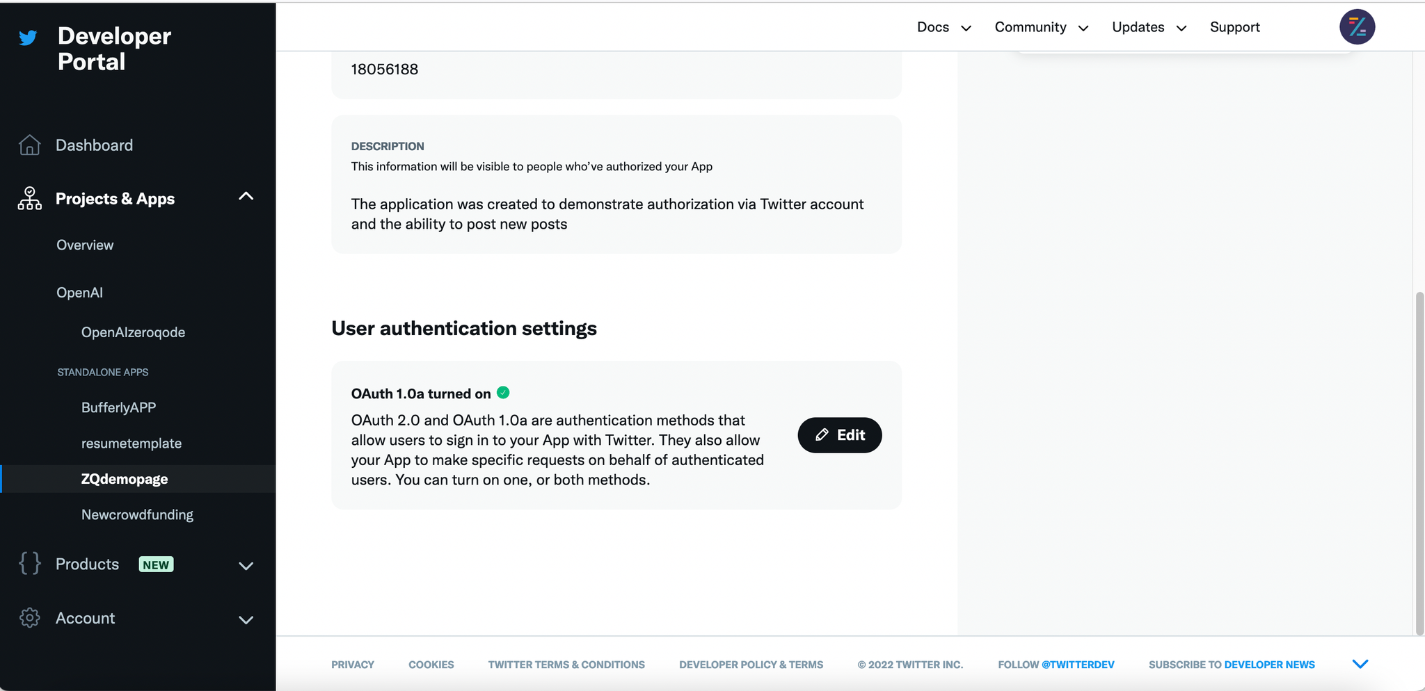Image resolution: width=1425 pixels, height=691 pixels.
Task: Click the Developer Portal title
Action: click(x=114, y=49)
